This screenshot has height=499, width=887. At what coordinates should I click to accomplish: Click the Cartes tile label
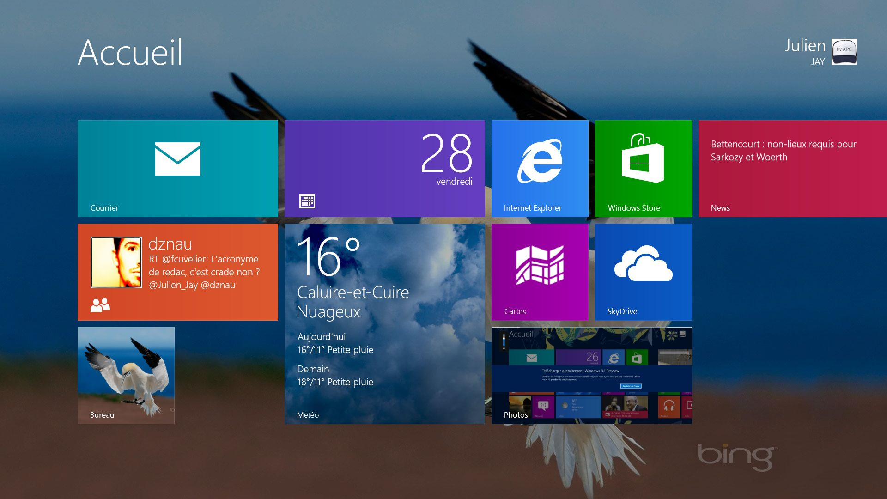point(515,311)
